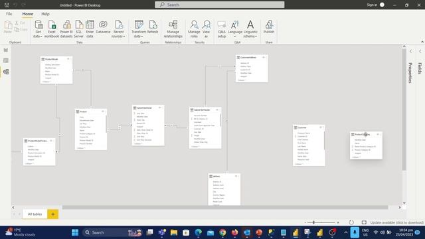This screenshot has height=239, width=425.
Task: Open the Help ribbon tab
Action: [45, 14]
